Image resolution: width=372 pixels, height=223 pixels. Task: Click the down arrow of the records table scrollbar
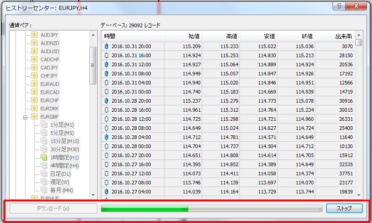(x=359, y=195)
